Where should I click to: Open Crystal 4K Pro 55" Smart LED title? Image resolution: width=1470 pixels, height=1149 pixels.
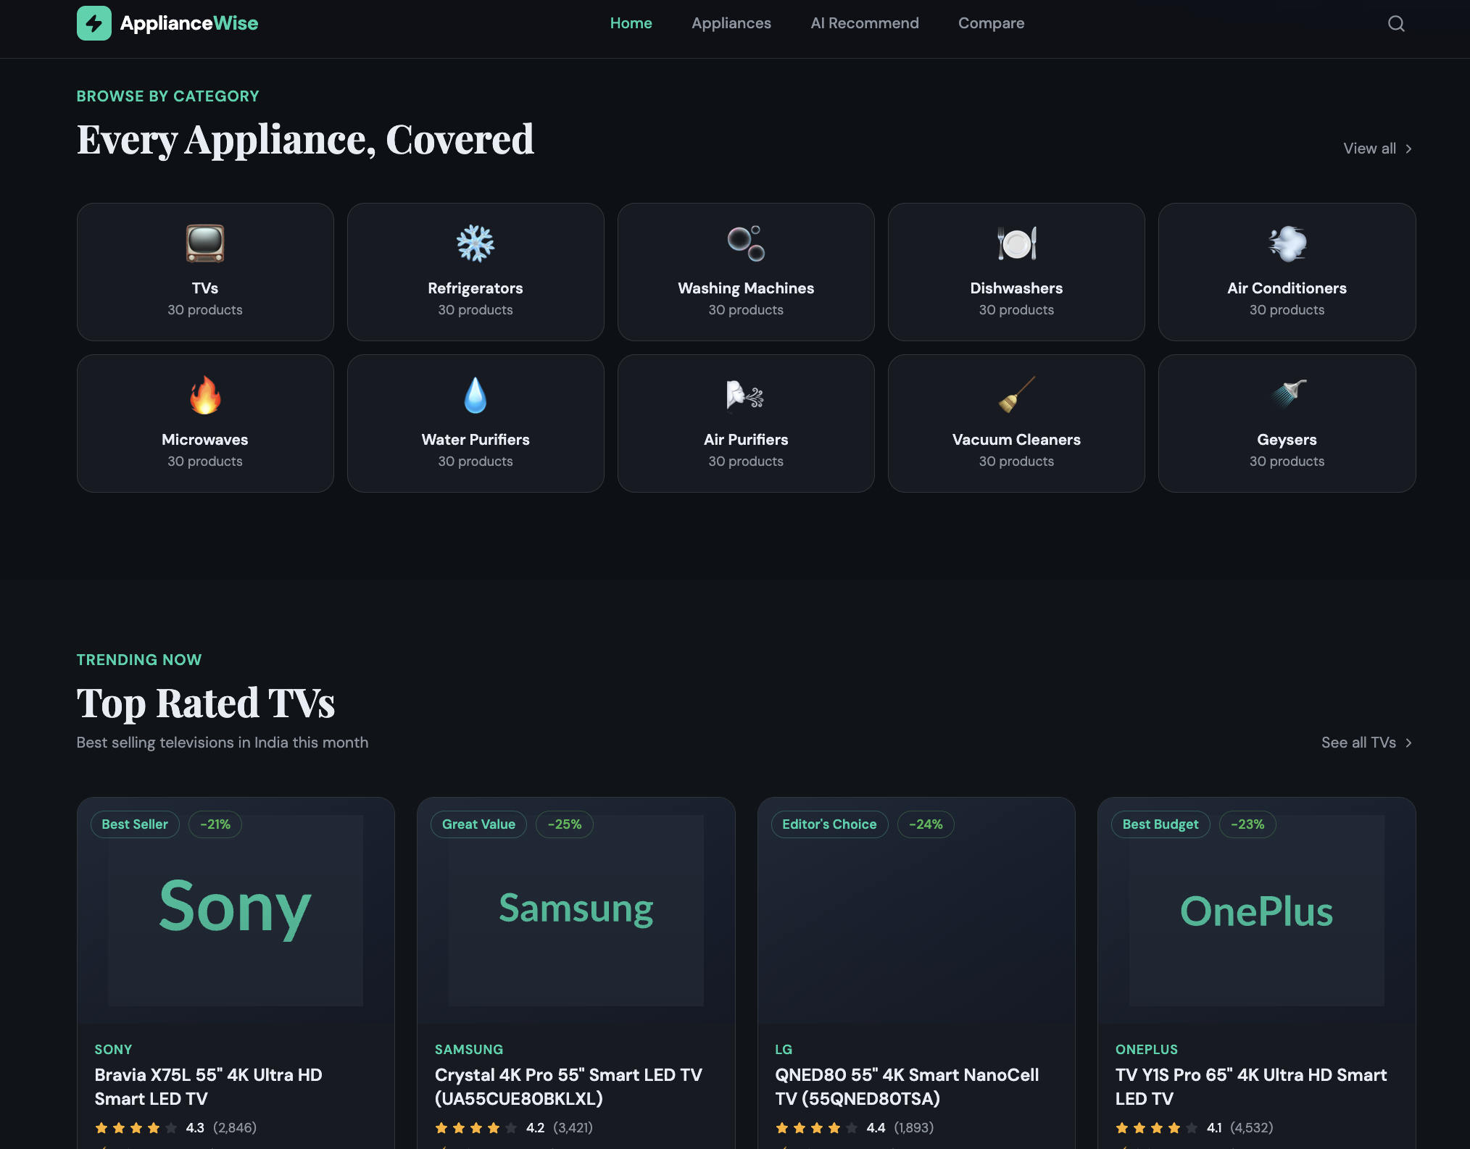click(569, 1087)
